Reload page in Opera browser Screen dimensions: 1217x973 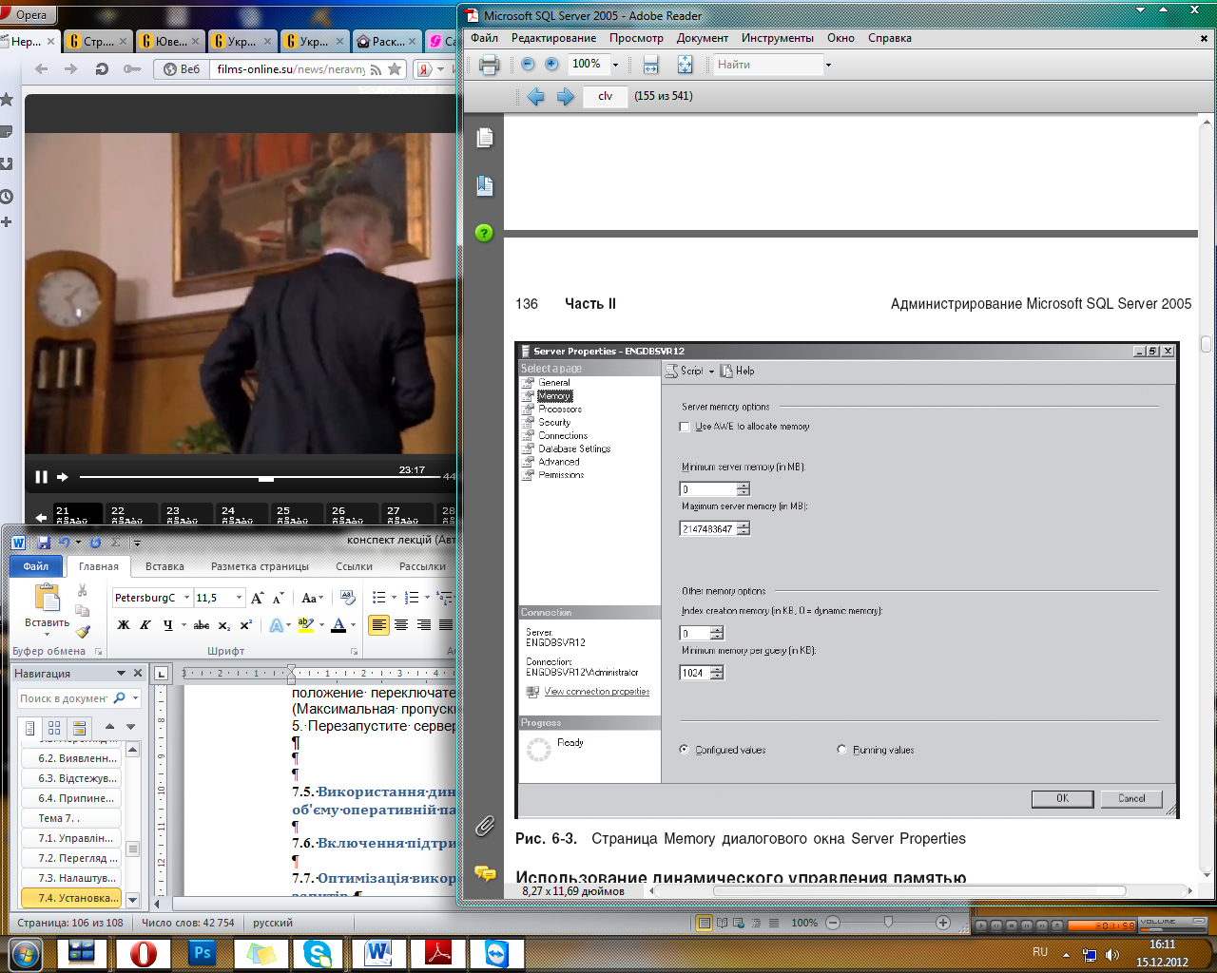tap(102, 68)
